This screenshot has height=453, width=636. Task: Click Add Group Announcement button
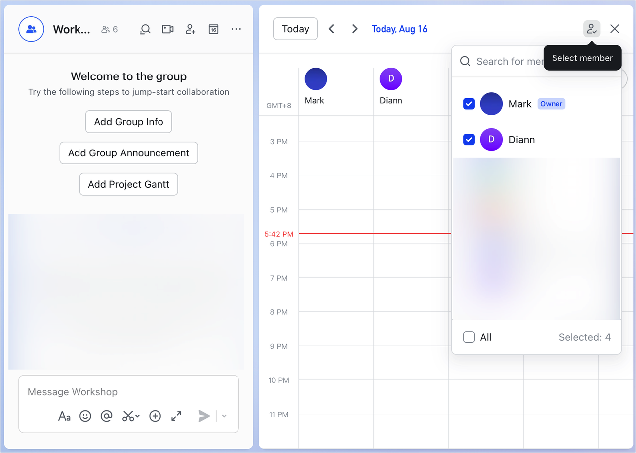[129, 153]
